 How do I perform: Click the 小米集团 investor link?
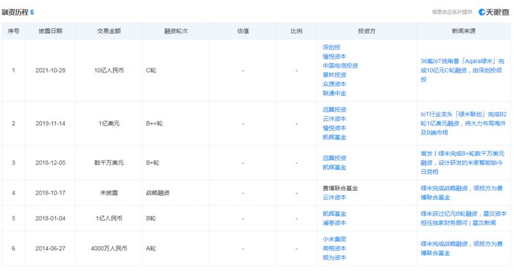pos(334,239)
